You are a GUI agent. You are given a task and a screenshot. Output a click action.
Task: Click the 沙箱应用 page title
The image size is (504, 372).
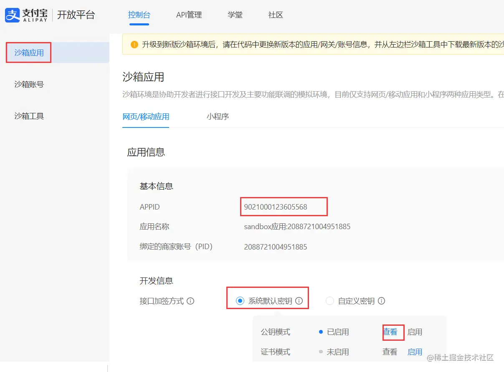[x=143, y=77]
